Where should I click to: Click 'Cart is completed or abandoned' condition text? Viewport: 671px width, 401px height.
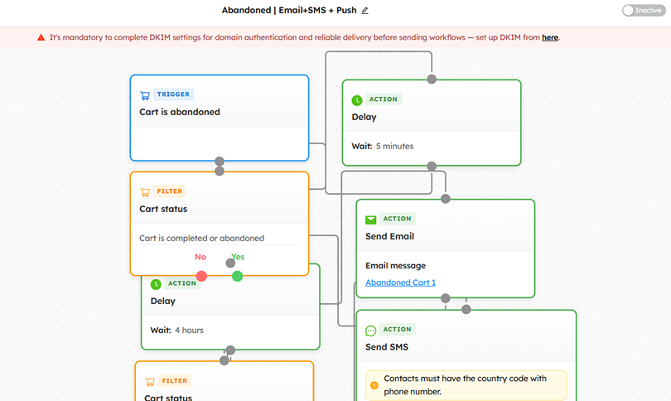[201, 238]
